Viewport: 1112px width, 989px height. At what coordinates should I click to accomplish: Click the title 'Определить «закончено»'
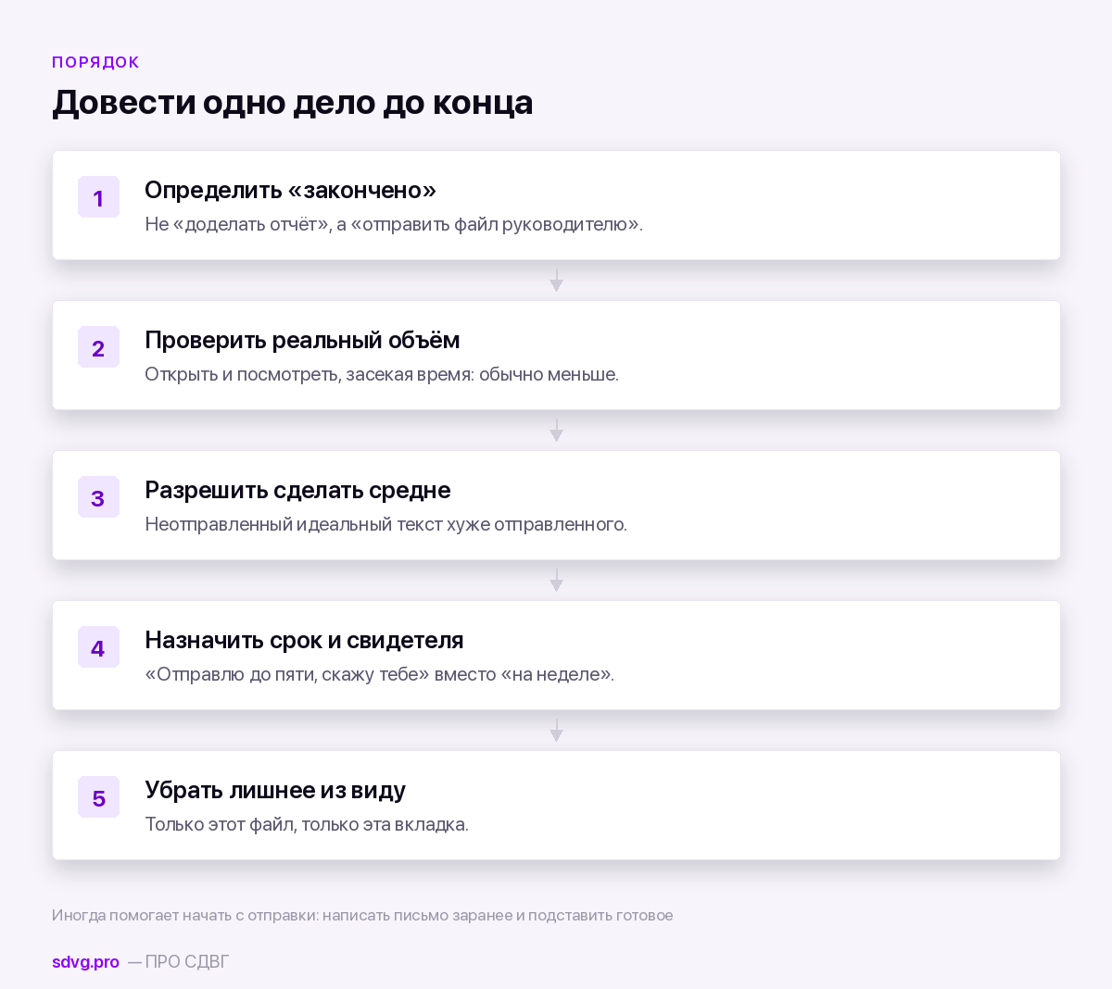pos(290,190)
